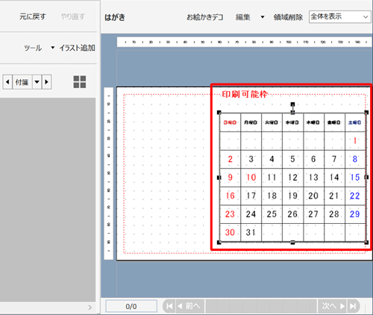Image resolution: width=373 pixels, height=315 pixels.
Task: Click 次へ next page button
Action: click(x=333, y=306)
